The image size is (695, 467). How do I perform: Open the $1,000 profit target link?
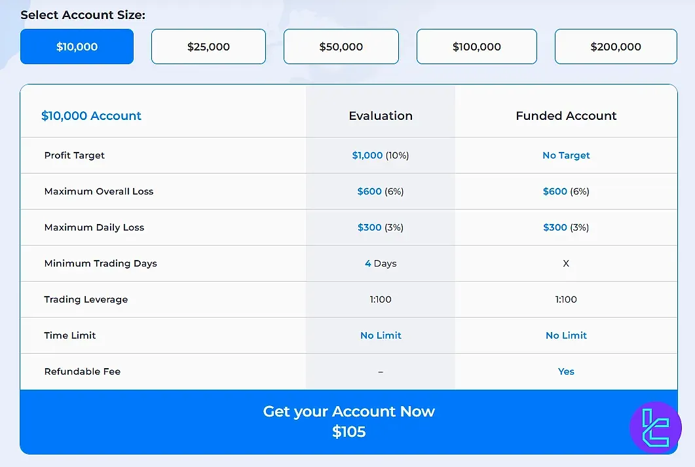coord(367,155)
